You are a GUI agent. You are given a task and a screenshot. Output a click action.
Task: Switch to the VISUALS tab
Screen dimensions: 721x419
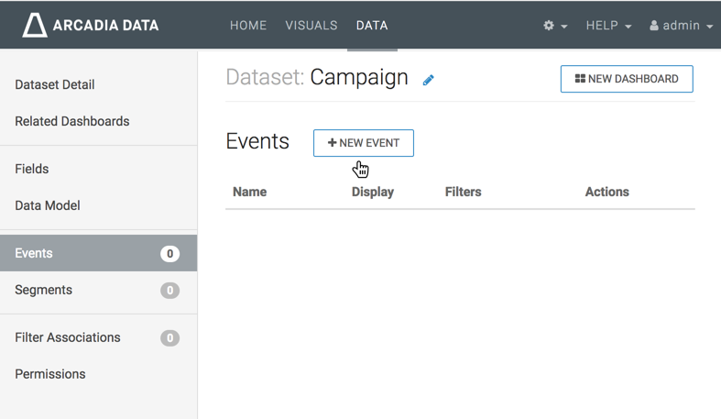click(311, 26)
